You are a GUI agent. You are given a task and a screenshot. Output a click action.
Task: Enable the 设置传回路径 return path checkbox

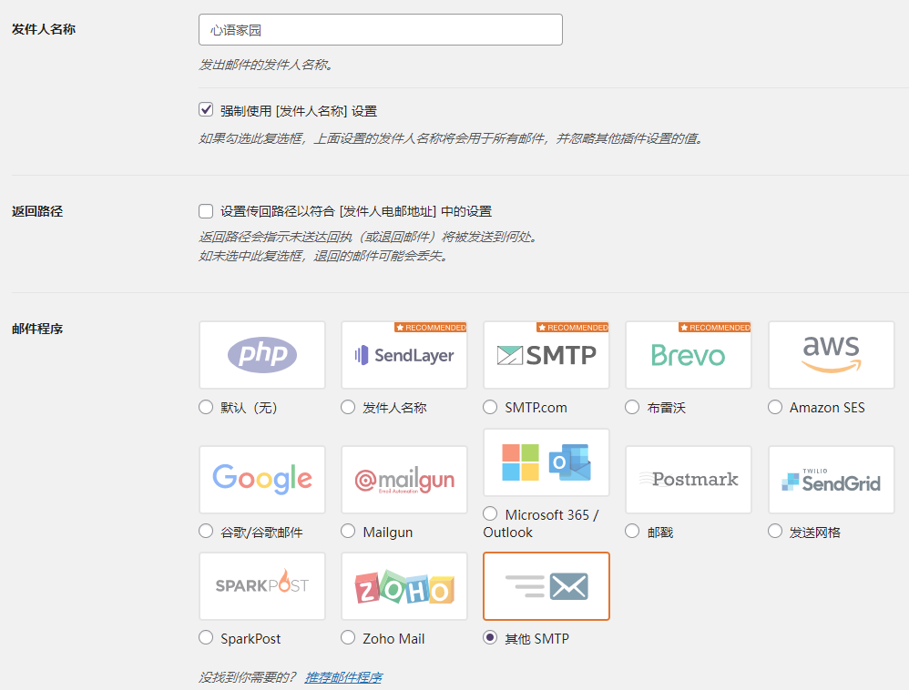coord(206,211)
